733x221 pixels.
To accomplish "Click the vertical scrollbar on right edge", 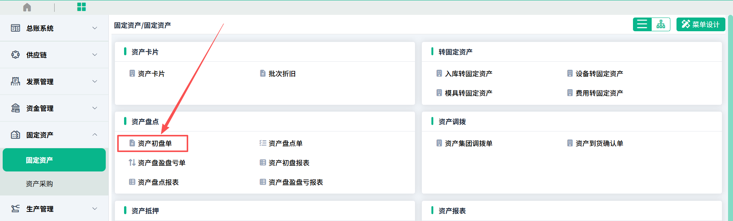I will [730, 114].
